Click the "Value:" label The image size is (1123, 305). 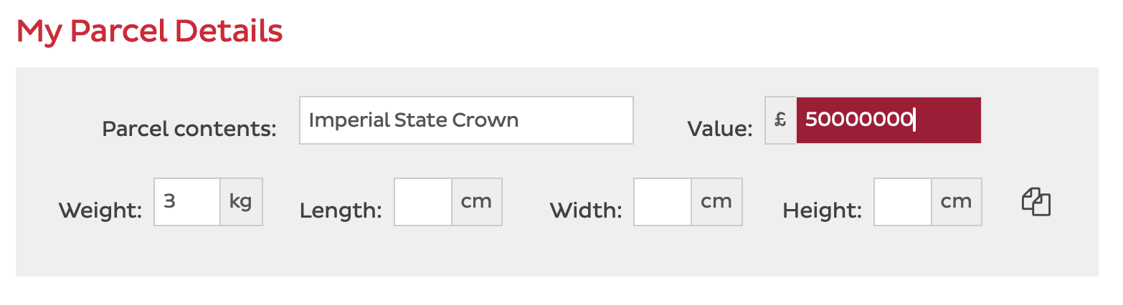720,129
